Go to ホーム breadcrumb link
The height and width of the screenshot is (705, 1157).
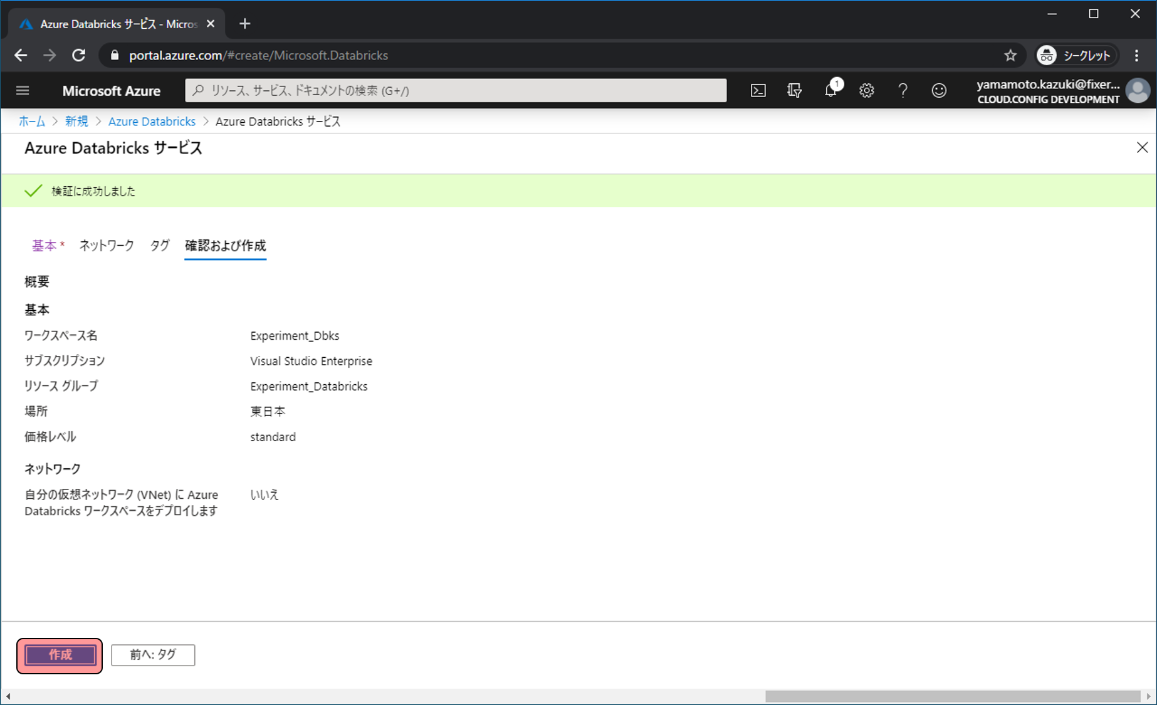[32, 122]
